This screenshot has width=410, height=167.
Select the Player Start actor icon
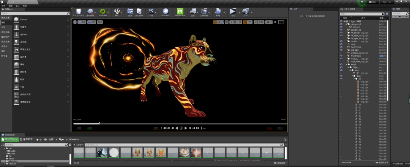pos(16,49)
